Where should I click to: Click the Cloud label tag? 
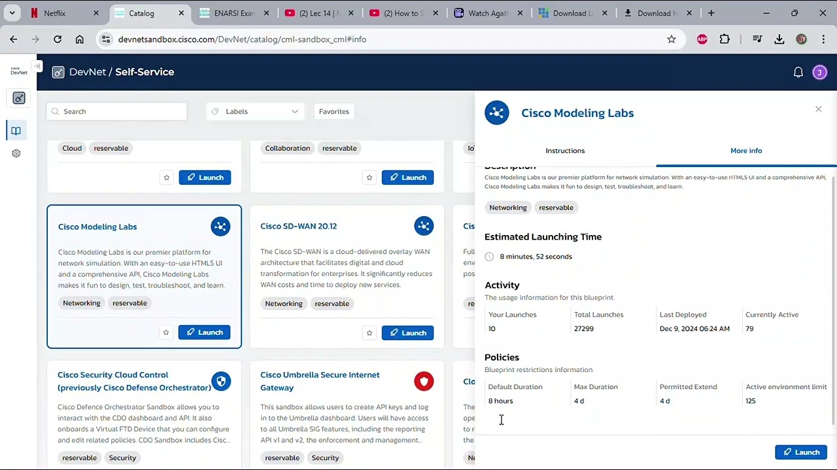tap(72, 148)
